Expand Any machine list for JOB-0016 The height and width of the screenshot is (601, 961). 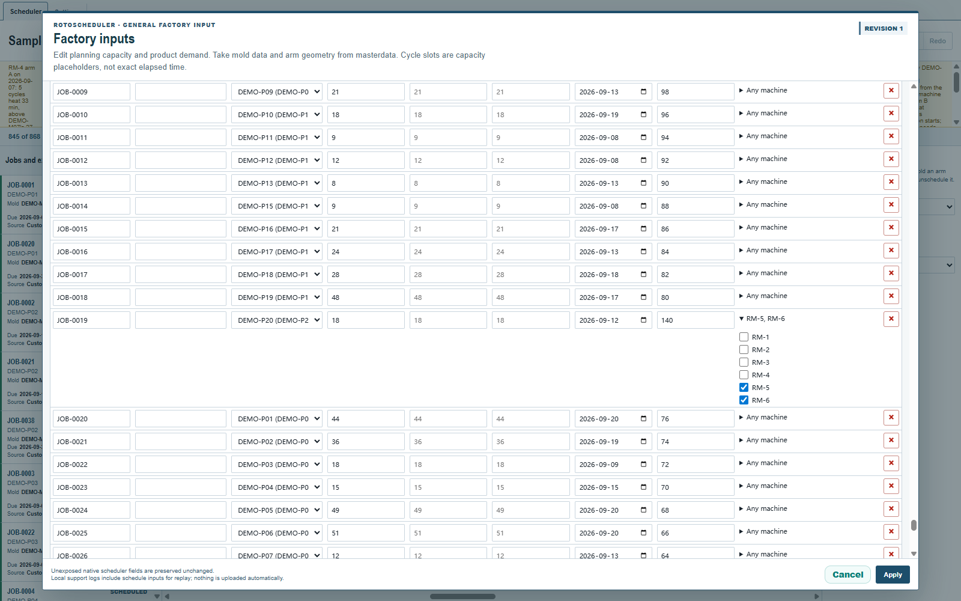pyautogui.click(x=763, y=250)
